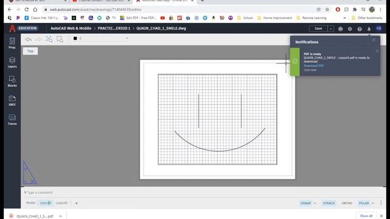The width and height of the screenshot is (390, 219).
Task: Open the layer selection dropdown
Action: (x=101, y=38)
